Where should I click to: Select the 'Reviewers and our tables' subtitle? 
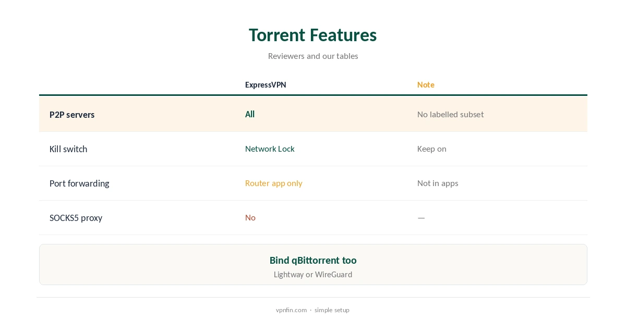click(x=313, y=56)
